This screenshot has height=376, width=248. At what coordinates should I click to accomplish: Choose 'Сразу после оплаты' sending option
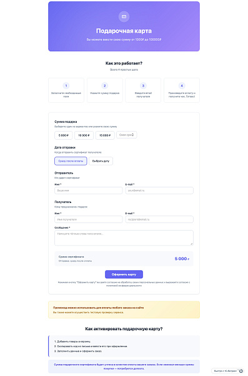[x=71, y=161]
